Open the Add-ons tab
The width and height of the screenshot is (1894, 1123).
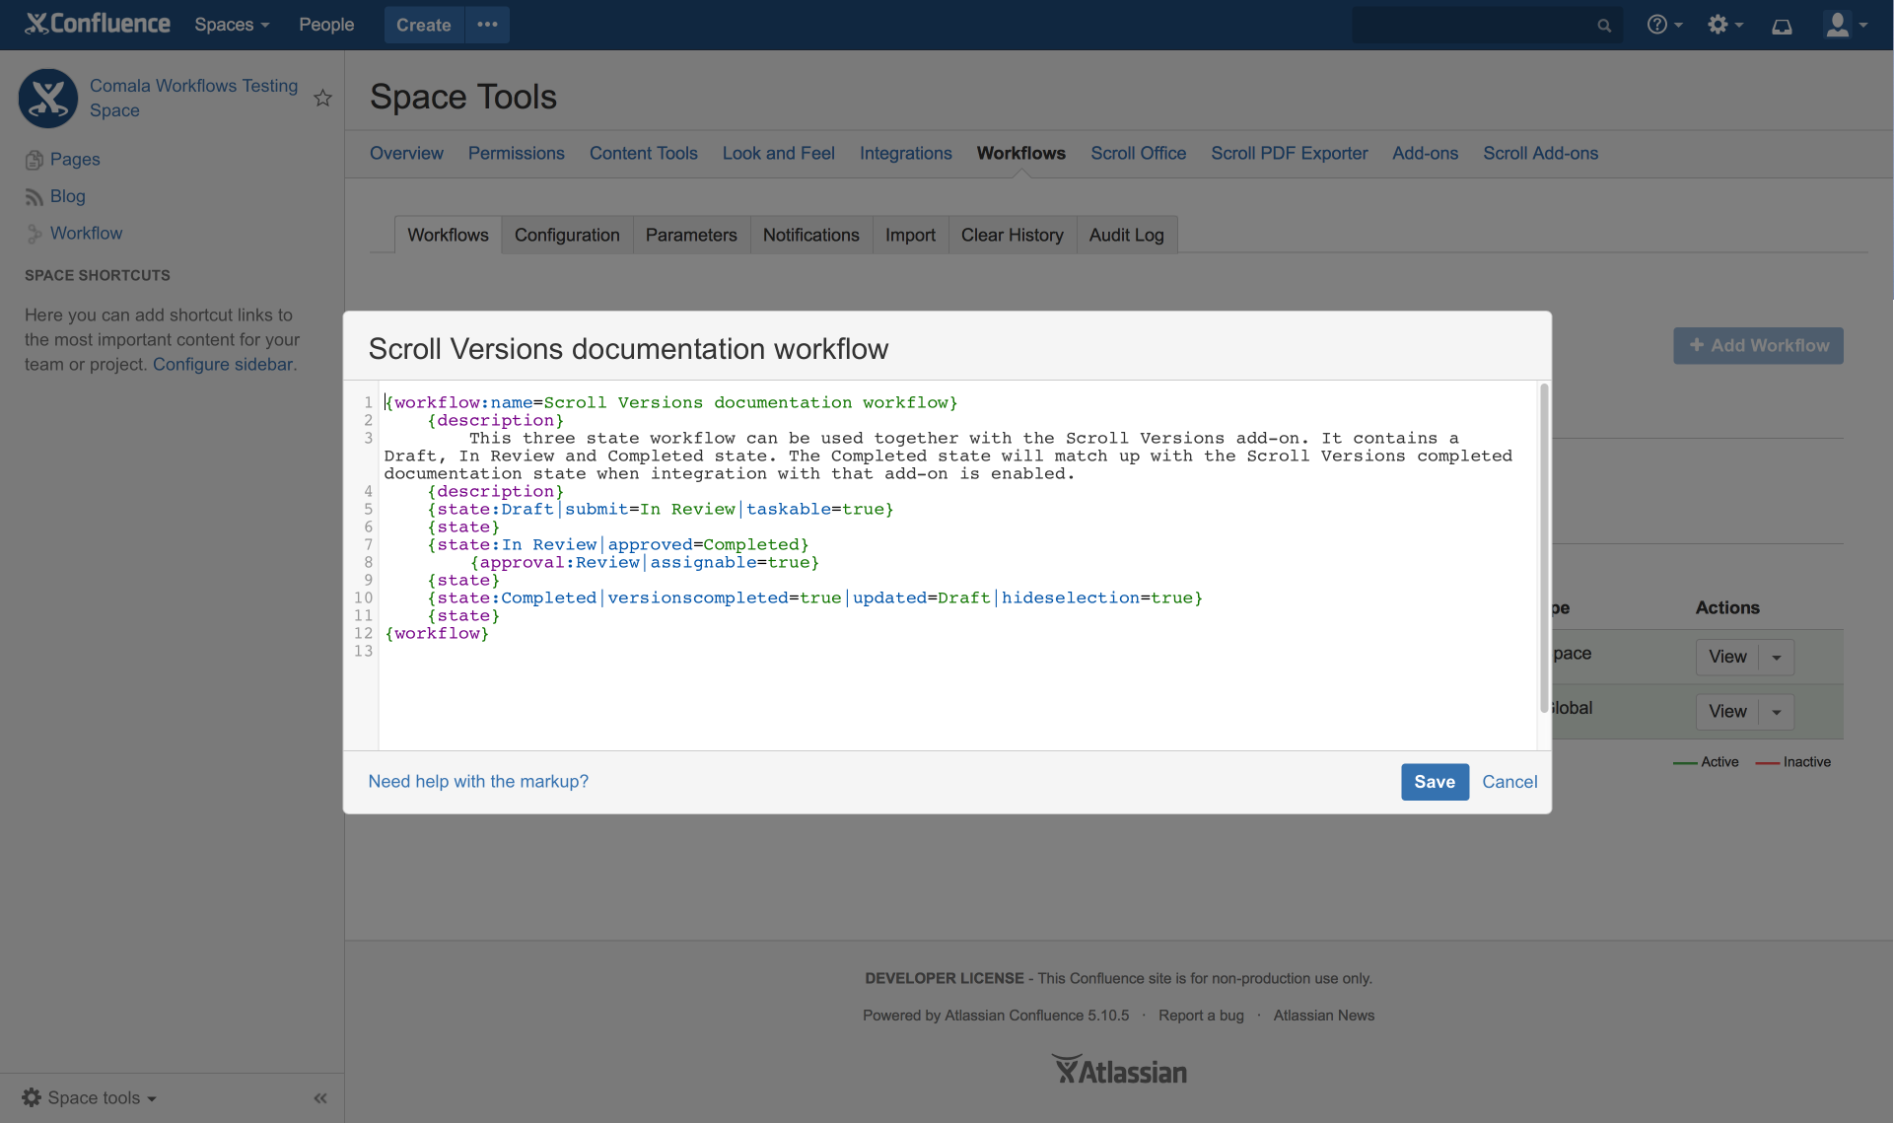click(x=1426, y=153)
